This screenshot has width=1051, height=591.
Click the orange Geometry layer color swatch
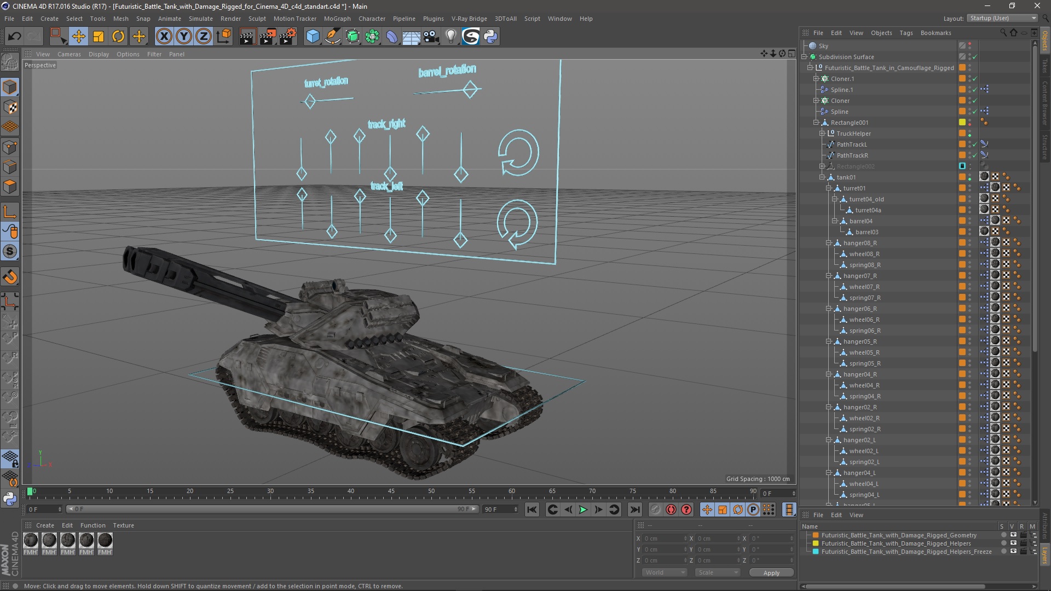[816, 535]
